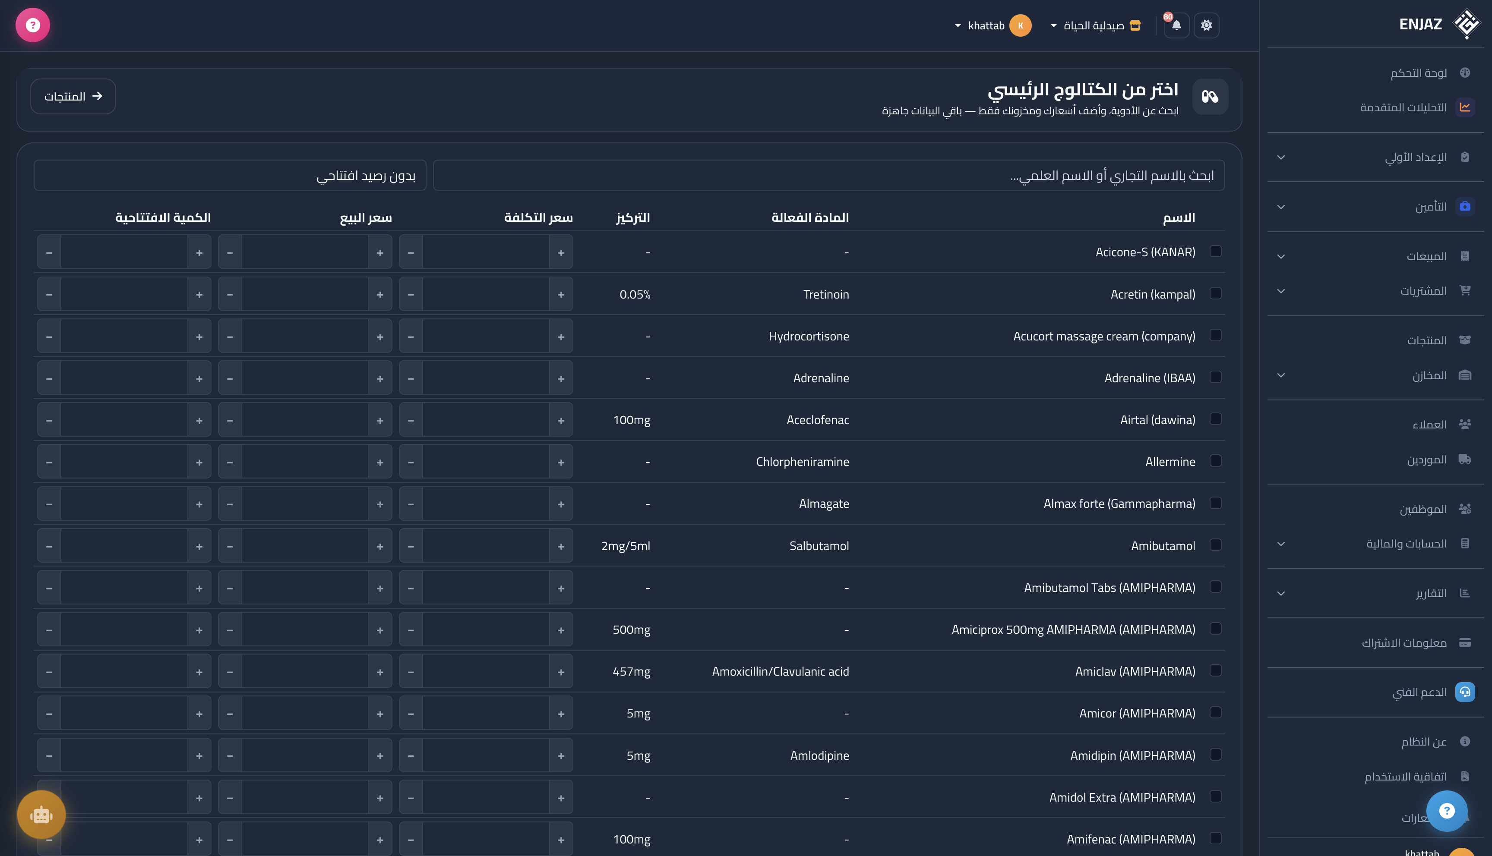The image size is (1492, 856).
Task: Click معلومات الاشتراك card icon
Action: click(x=1464, y=642)
